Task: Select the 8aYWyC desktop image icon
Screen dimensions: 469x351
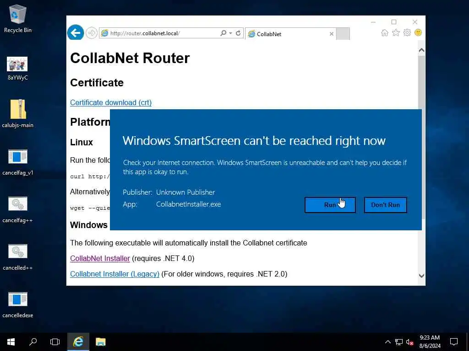Action: [x=18, y=69]
